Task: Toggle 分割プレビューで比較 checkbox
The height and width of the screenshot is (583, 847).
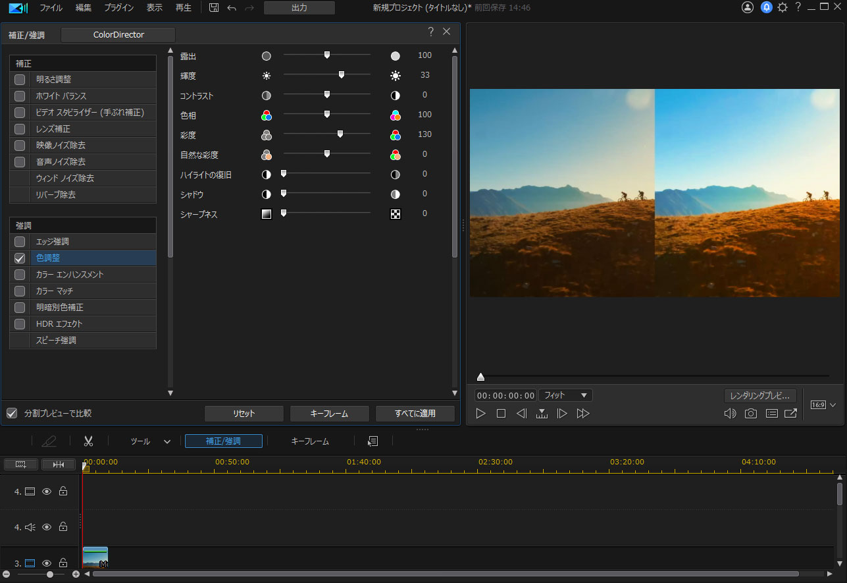Action: 12,414
